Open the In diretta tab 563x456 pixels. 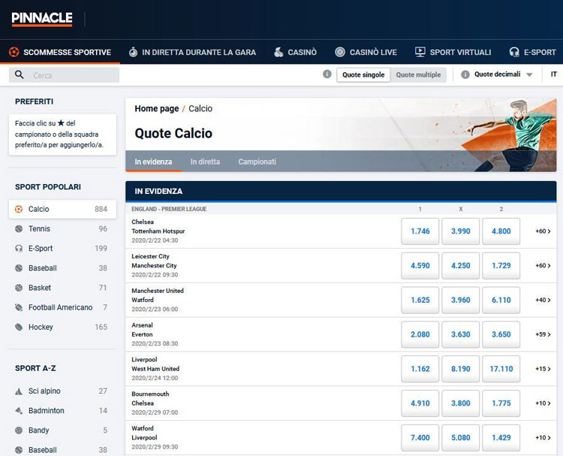pos(205,162)
